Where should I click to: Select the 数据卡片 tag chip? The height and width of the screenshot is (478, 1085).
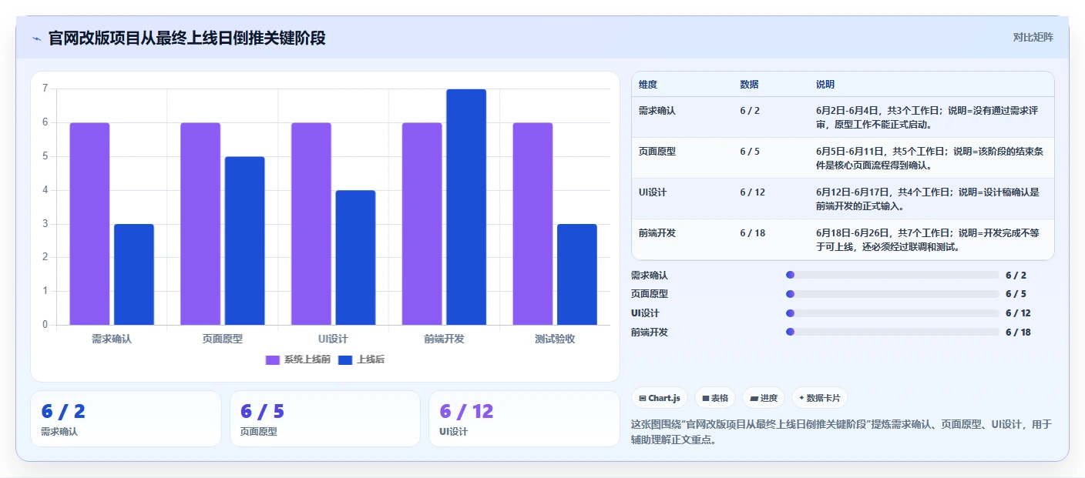coord(819,398)
